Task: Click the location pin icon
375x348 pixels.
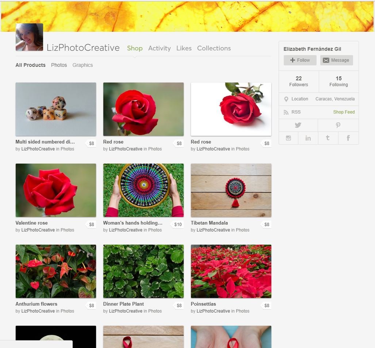Action: (x=286, y=99)
